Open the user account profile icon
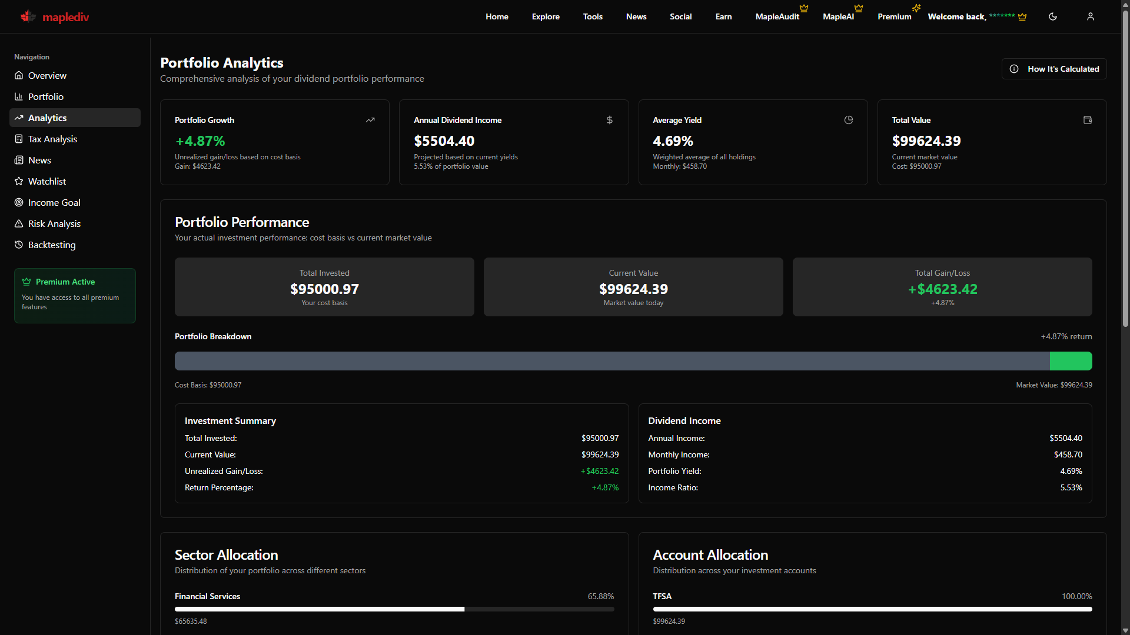This screenshot has width=1130, height=635. pos(1090,16)
